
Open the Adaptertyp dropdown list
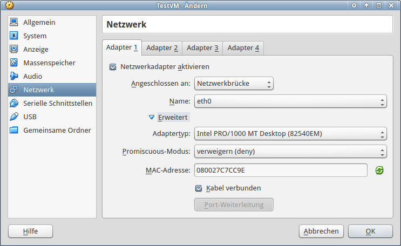tap(290, 134)
